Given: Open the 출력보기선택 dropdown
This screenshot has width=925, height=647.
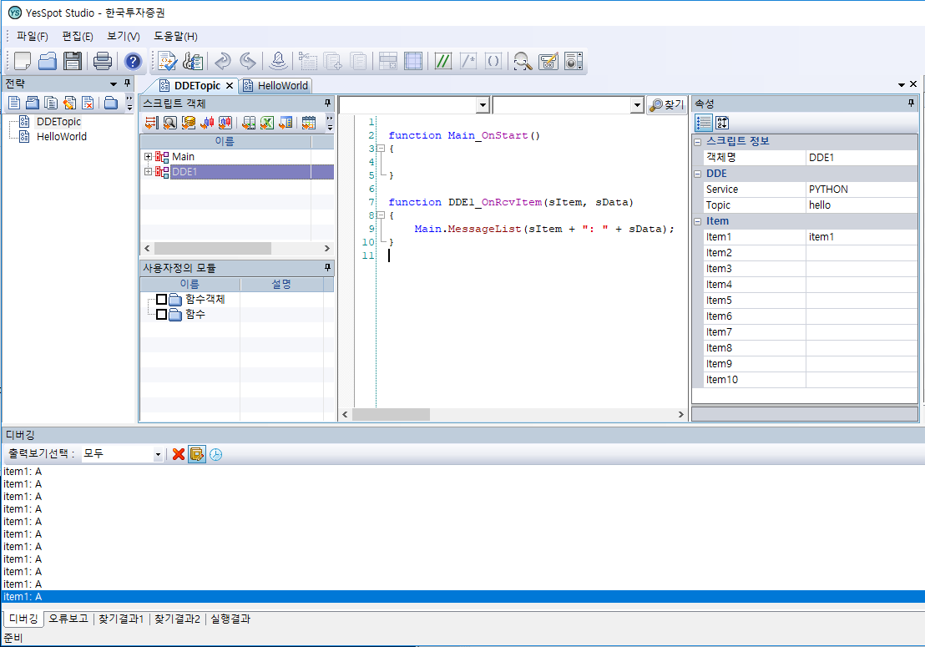Looking at the screenshot, I should (x=158, y=454).
